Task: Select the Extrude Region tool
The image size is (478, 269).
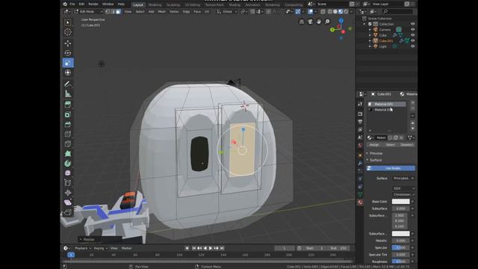Action: pyautogui.click(x=68, y=105)
